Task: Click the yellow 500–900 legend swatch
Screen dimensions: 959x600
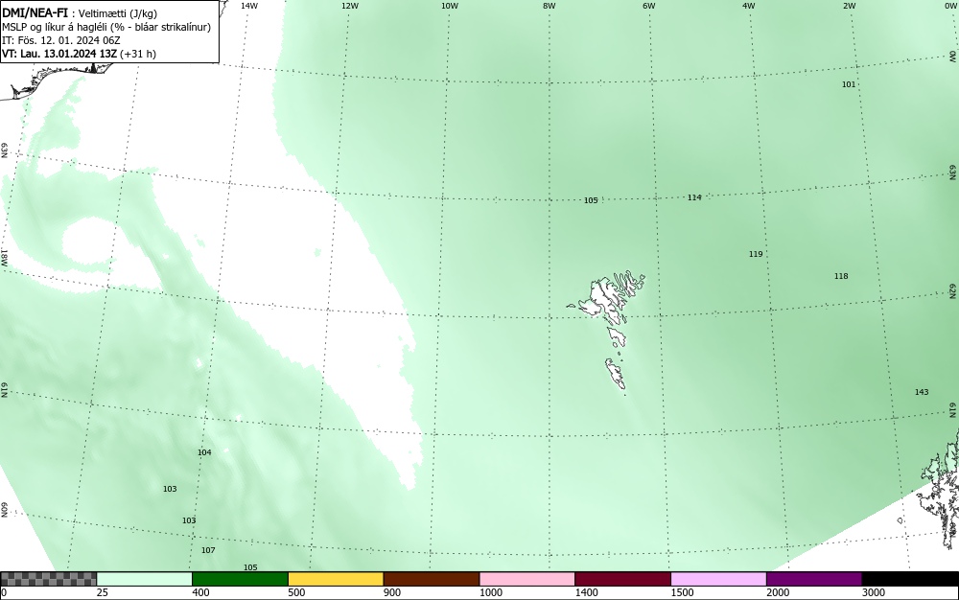Action: coord(336,579)
